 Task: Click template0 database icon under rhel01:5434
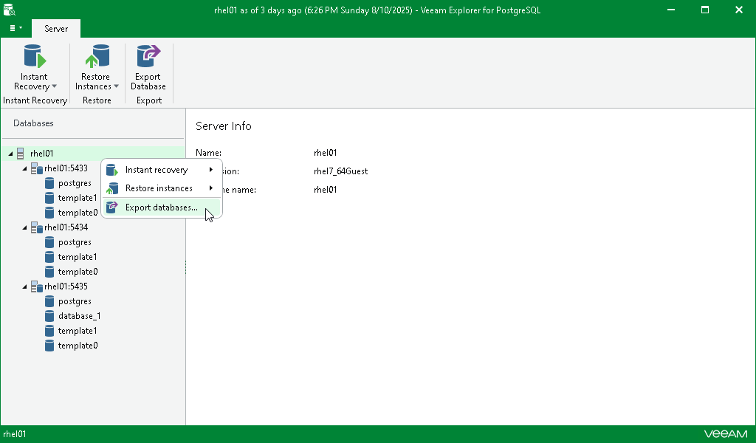click(x=49, y=272)
